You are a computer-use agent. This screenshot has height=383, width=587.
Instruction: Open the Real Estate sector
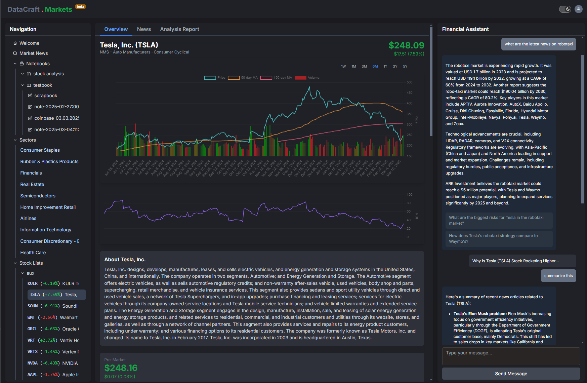(32, 184)
